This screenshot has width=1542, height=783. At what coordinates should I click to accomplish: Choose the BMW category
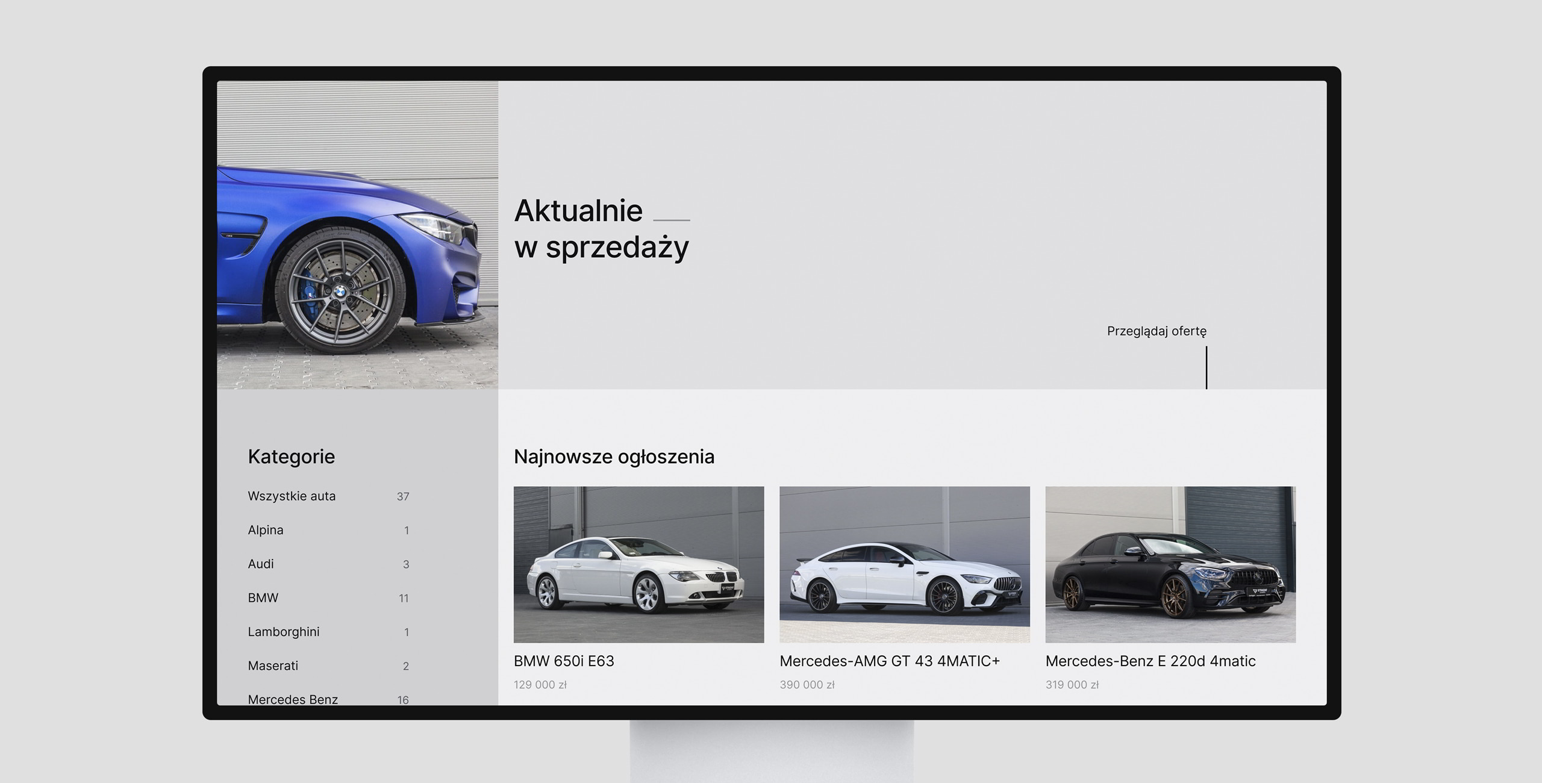(x=263, y=597)
